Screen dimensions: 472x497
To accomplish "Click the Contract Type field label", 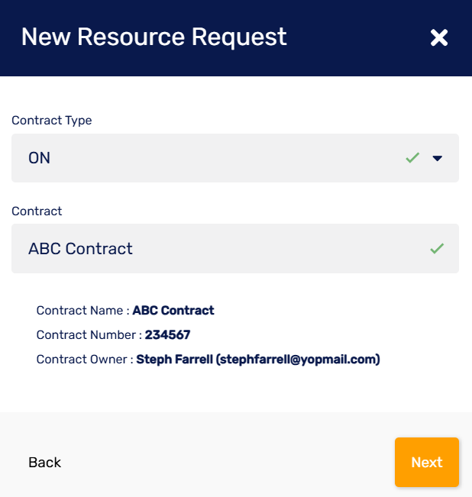I will pyautogui.click(x=51, y=120).
